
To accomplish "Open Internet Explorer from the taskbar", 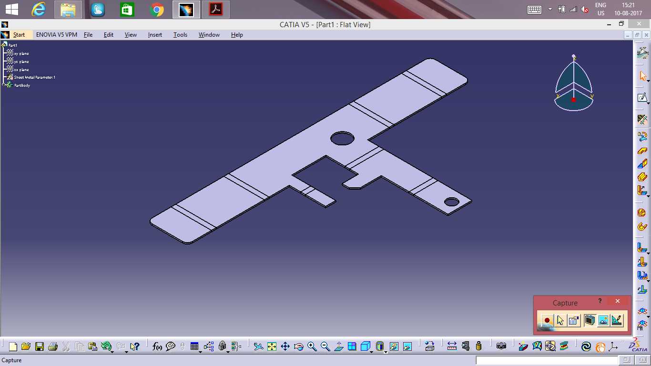I will [39, 10].
